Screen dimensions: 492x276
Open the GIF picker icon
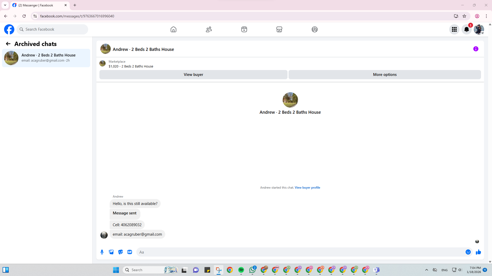pos(130,252)
